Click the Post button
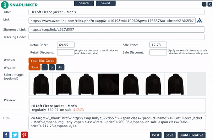This screenshot has width=213, height=140. click(x=156, y=135)
